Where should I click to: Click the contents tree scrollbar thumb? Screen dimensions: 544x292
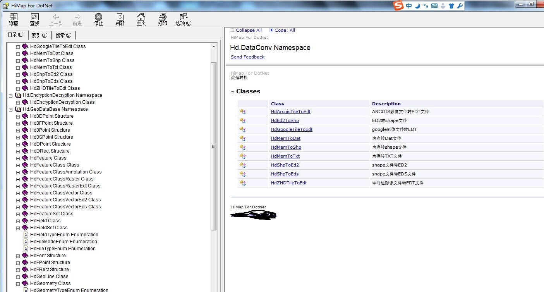tap(213, 146)
